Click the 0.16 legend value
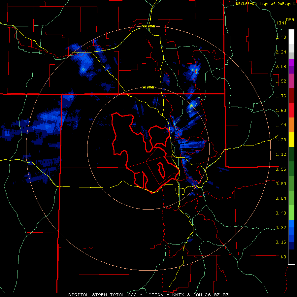 (x=281, y=242)
